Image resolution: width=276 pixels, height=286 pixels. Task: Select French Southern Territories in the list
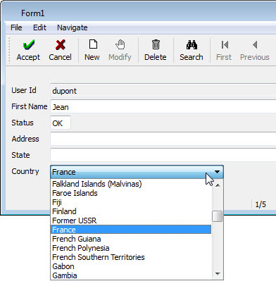[131, 257]
